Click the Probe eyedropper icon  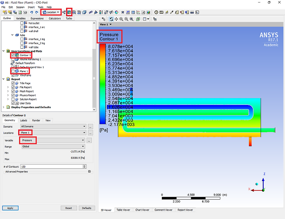[x=171, y=12]
